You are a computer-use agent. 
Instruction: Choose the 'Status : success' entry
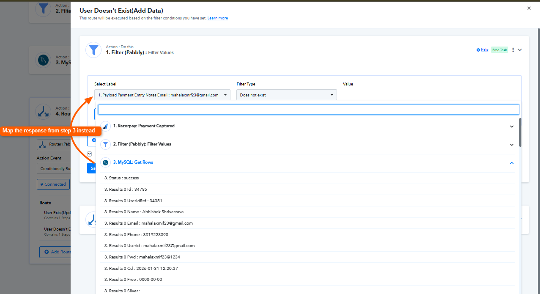click(x=122, y=178)
